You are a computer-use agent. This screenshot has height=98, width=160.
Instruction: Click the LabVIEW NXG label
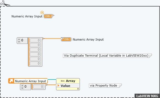coord(147,96)
